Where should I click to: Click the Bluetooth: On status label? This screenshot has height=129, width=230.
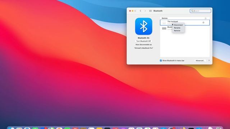(144, 38)
